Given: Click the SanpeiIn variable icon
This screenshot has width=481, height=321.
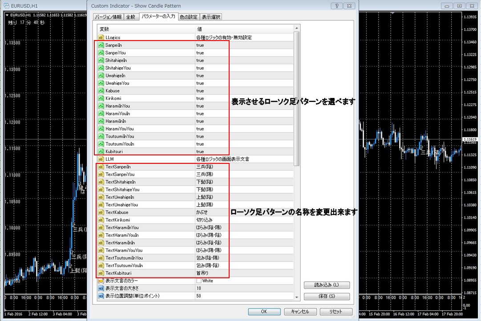Looking at the screenshot, I should [x=101, y=45].
